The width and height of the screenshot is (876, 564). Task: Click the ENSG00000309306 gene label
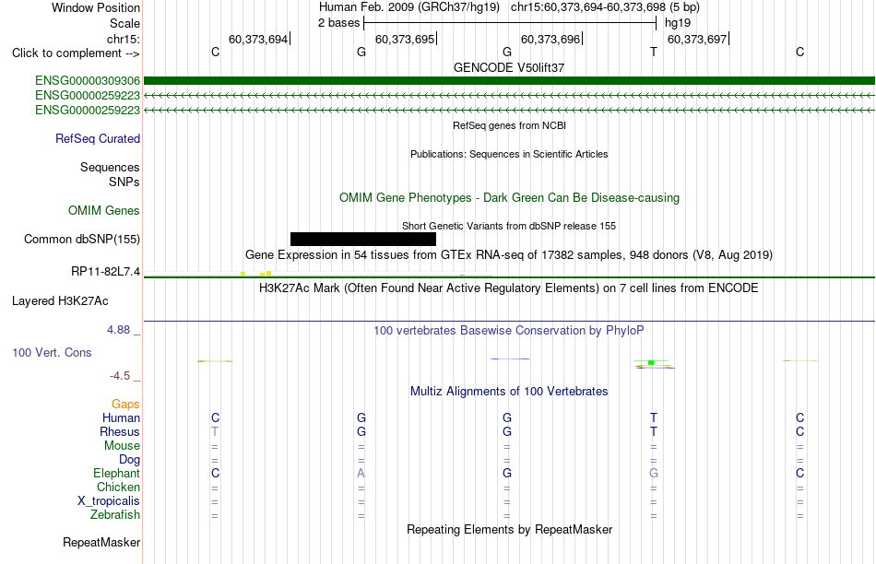coord(88,81)
